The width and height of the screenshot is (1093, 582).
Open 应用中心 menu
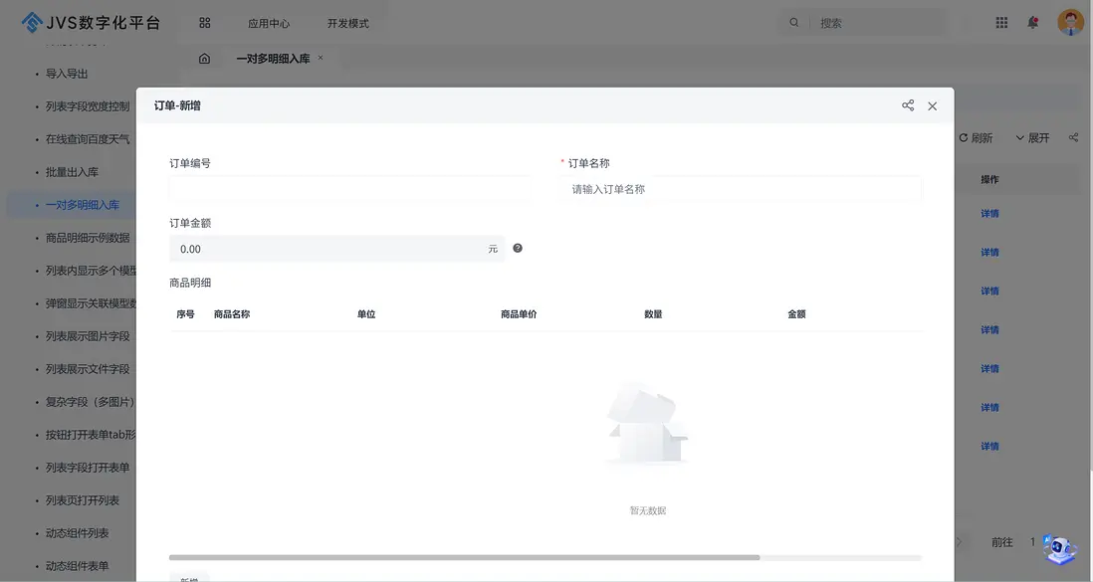[269, 23]
